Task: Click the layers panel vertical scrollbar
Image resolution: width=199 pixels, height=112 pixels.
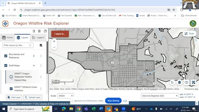Action: pyautogui.click(x=47, y=58)
